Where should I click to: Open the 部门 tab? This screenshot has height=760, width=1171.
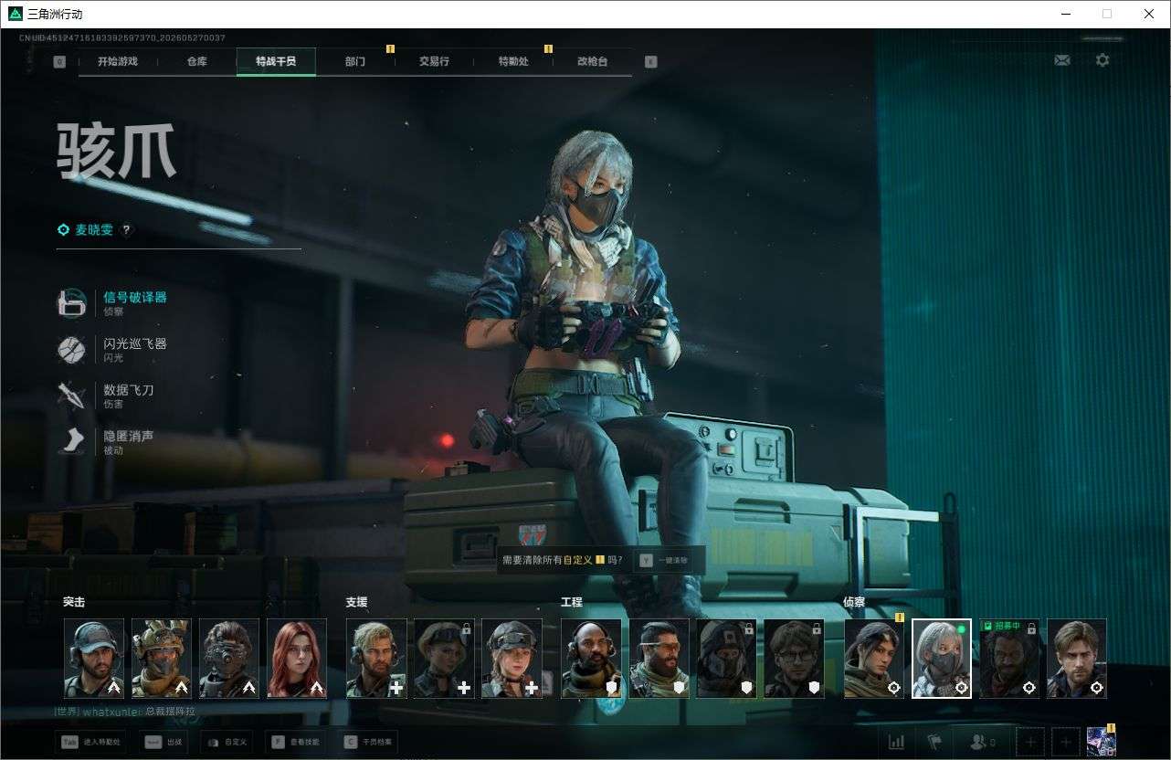355,61
